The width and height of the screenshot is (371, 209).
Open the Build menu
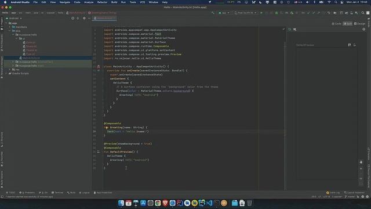tap(114, 2)
